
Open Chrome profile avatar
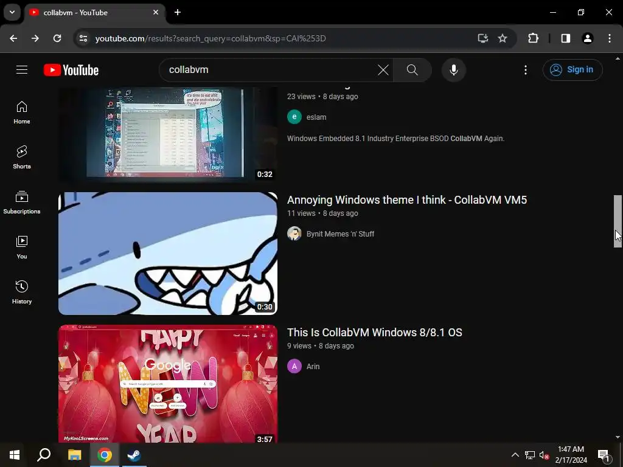coord(588,38)
